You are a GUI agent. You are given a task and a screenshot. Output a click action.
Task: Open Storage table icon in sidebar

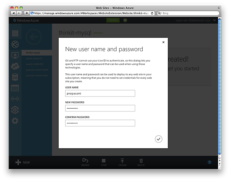tap(15, 88)
